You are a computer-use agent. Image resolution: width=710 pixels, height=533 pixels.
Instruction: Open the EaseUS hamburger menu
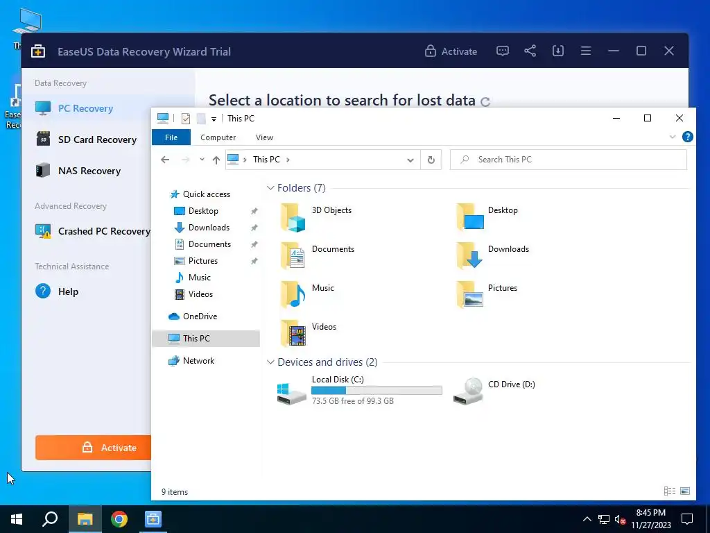tap(586, 51)
